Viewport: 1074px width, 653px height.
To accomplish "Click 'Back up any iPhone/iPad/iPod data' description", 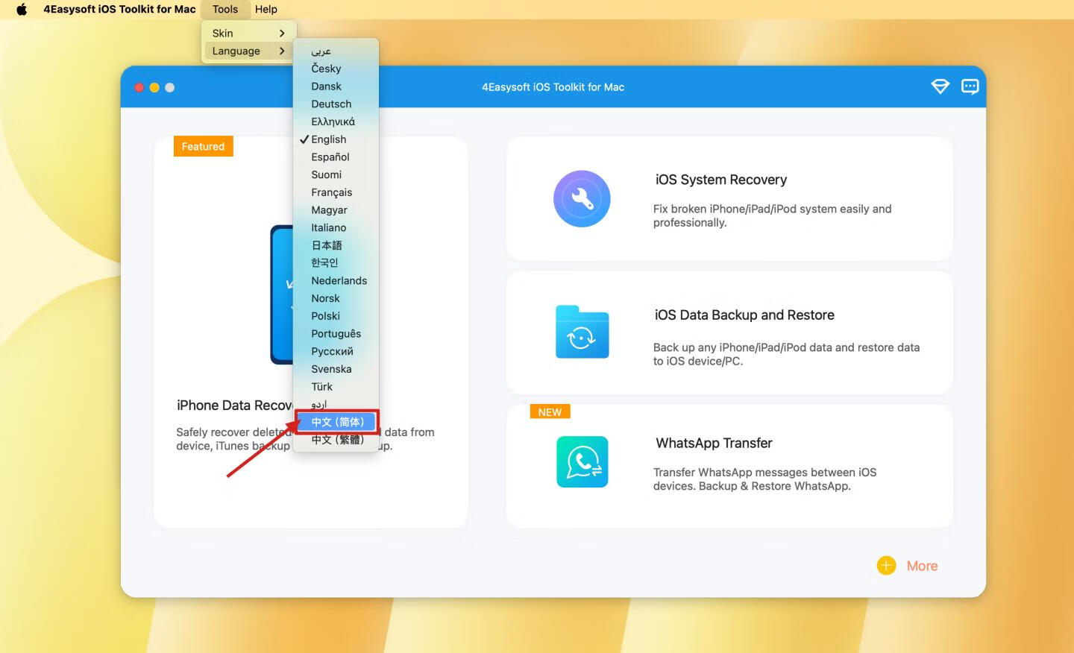I will coord(786,354).
